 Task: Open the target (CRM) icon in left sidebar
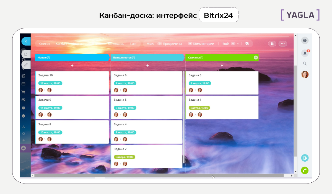click(x=24, y=76)
